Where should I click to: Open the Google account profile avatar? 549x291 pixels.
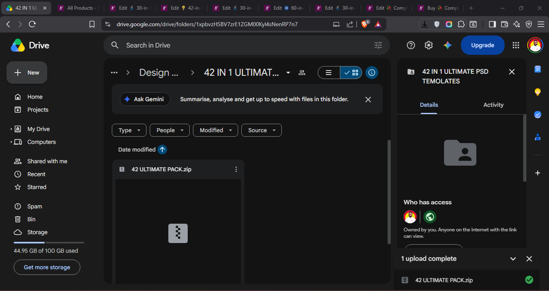(x=535, y=45)
